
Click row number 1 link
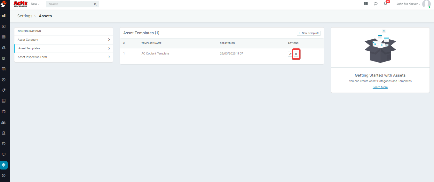124,54
